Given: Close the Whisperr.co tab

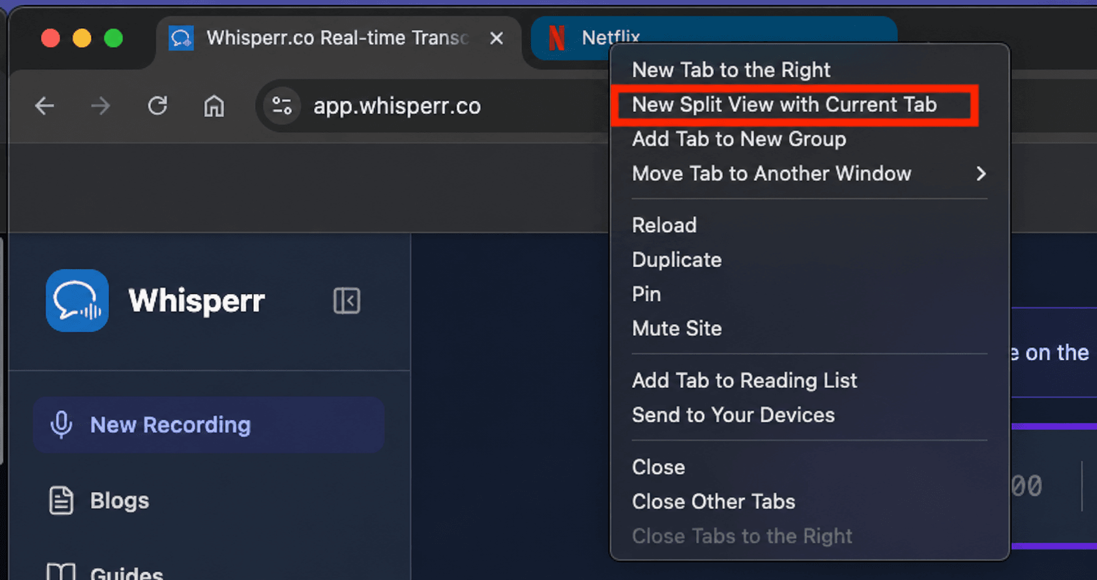Looking at the screenshot, I should click(496, 38).
